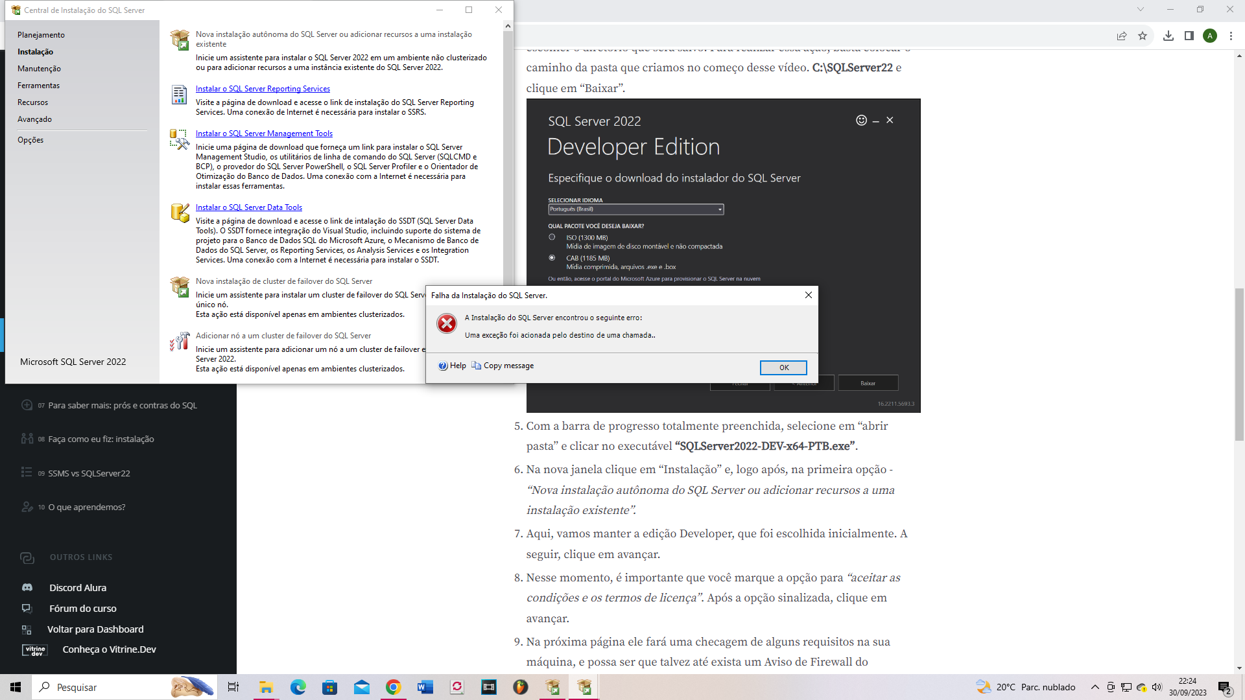Open Chrome's three-dot menu
The height and width of the screenshot is (700, 1245).
(x=1231, y=36)
